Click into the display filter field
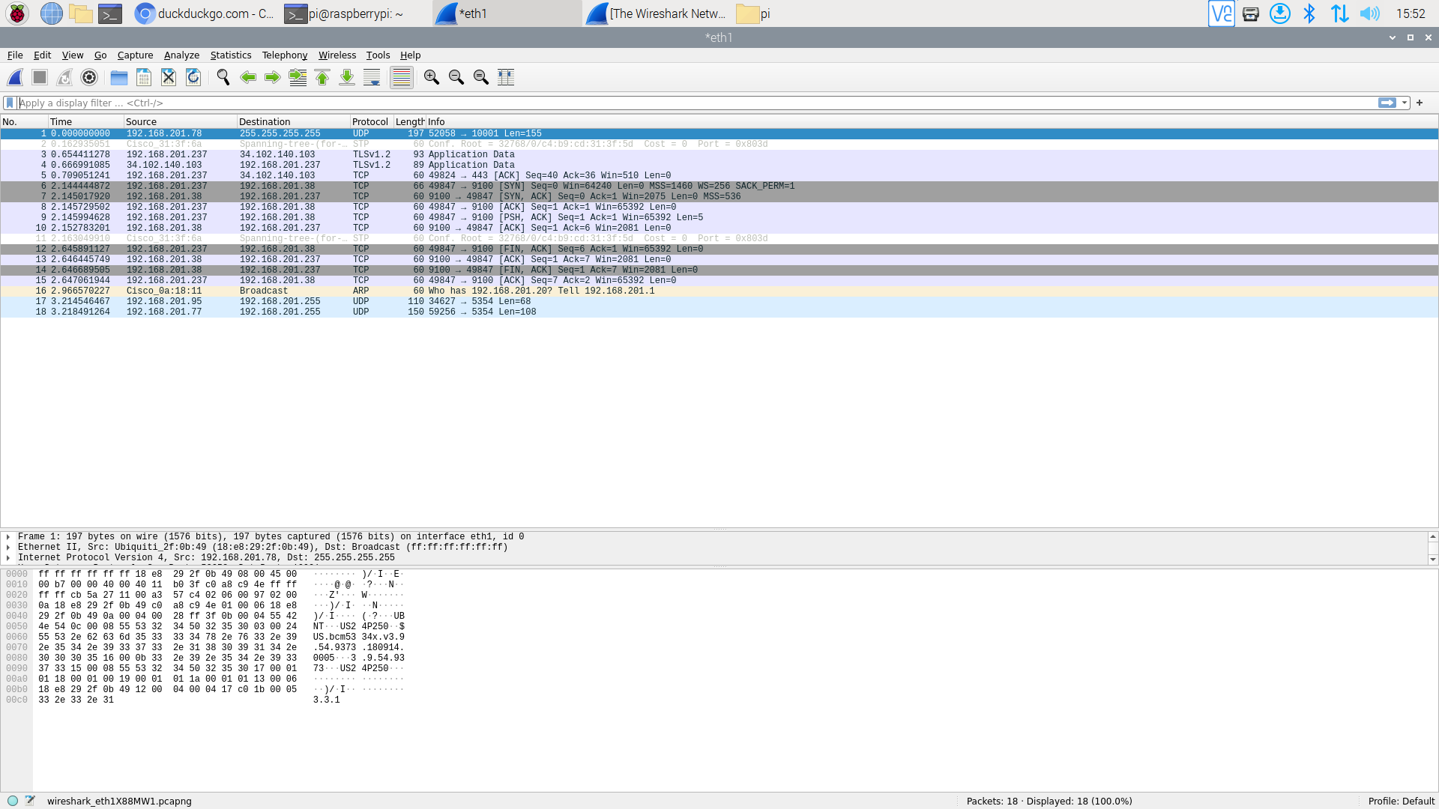1439x809 pixels. [x=697, y=103]
